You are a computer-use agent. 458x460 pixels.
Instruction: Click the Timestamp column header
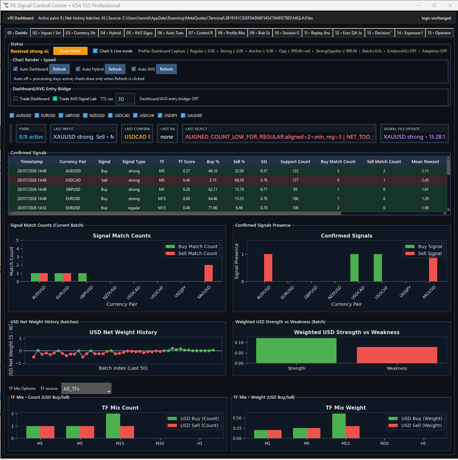32,161
